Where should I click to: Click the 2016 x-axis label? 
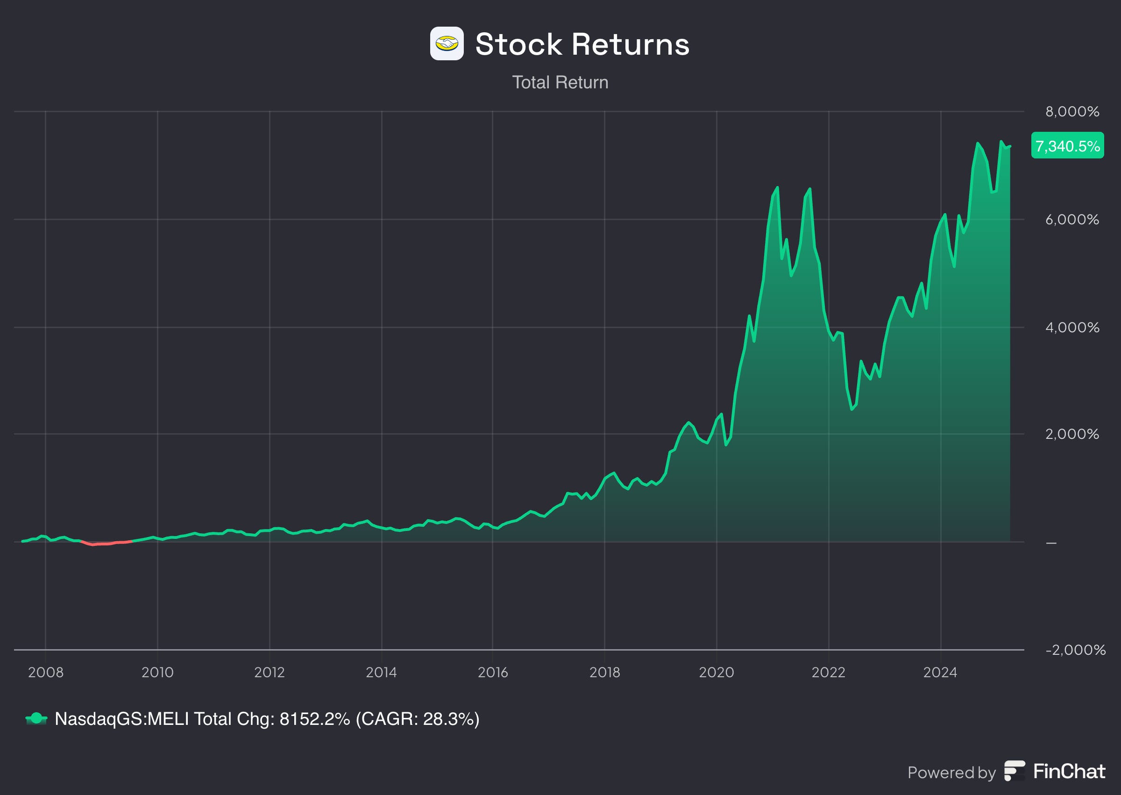point(492,672)
